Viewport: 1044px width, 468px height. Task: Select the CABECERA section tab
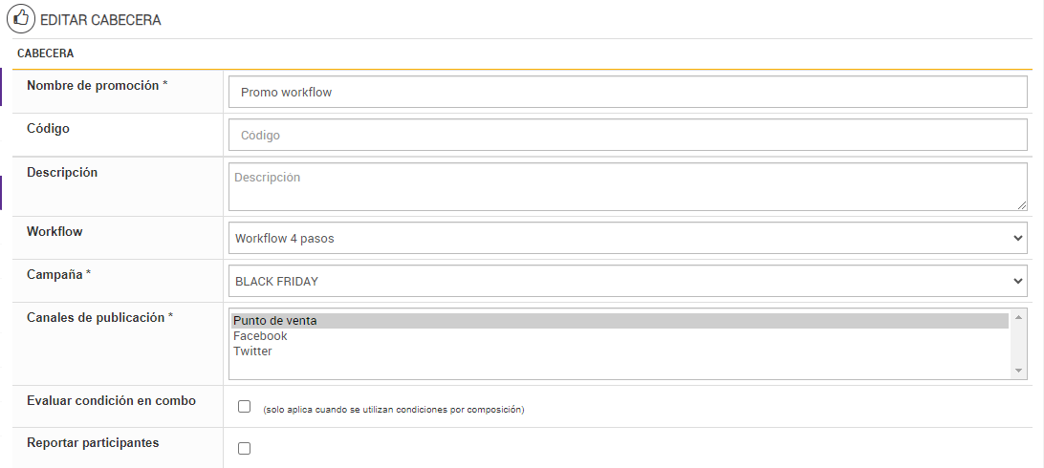coord(46,53)
